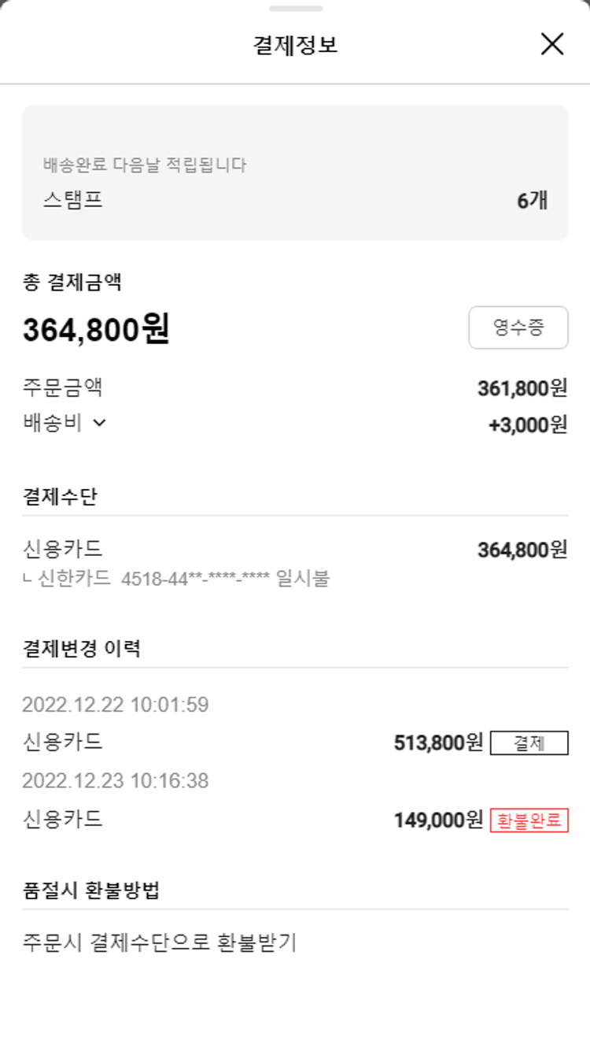
Task: Click the 513,800원 payment amount
Action: tap(438, 743)
